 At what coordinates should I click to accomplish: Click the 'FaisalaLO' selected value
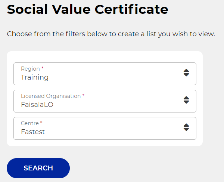point(37,105)
